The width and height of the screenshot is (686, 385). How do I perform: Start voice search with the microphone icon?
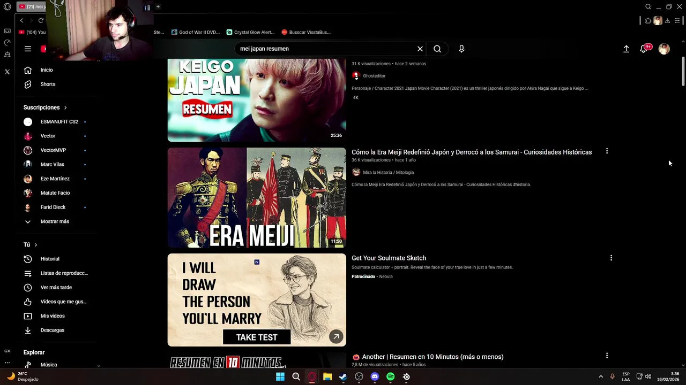click(461, 49)
